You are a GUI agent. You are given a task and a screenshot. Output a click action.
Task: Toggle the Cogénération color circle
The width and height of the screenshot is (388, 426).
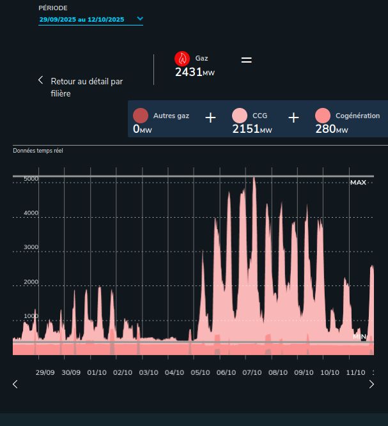click(x=323, y=116)
